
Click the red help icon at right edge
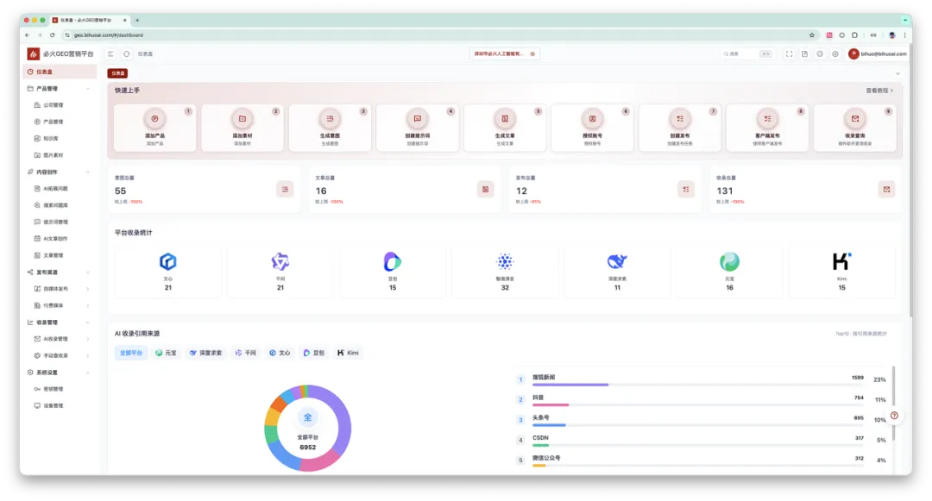point(894,416)
